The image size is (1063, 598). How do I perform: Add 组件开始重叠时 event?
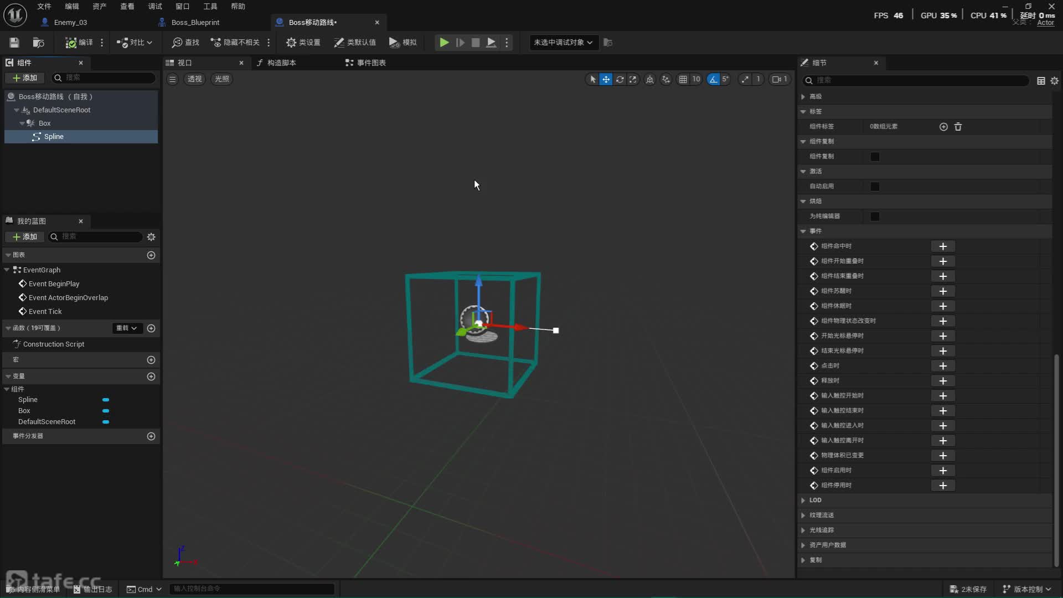[943, 261]
